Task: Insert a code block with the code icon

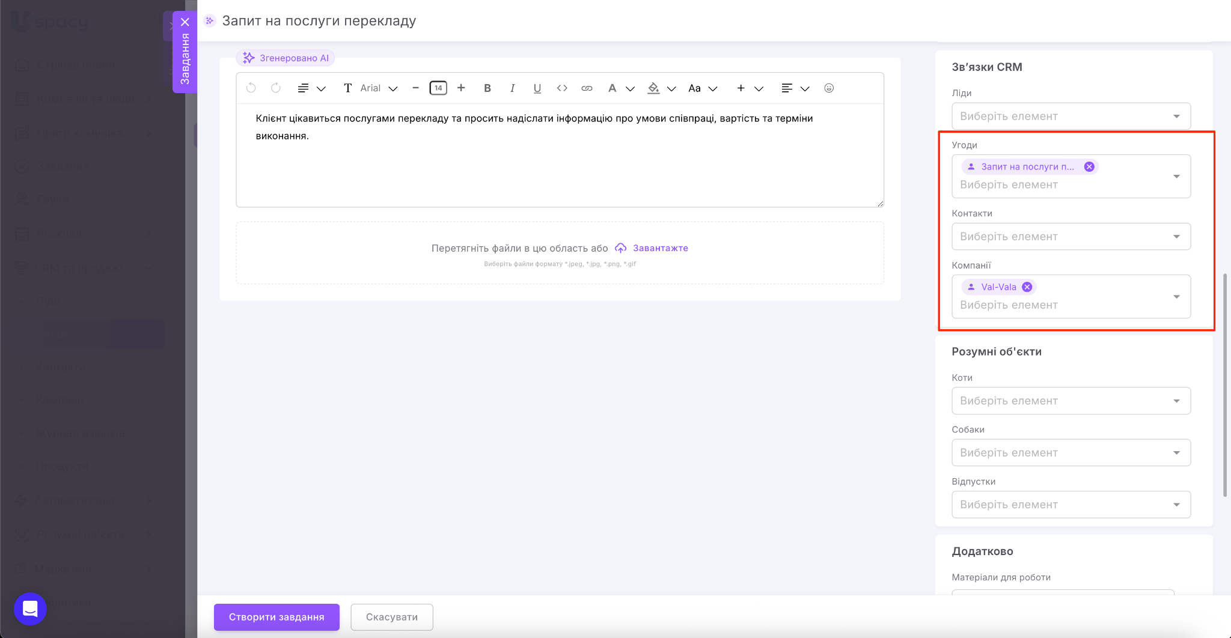Action: click(562, 88)
